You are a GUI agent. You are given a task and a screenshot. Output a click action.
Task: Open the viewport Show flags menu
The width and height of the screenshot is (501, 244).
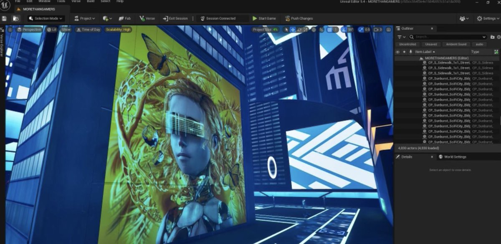pos(66,30)
